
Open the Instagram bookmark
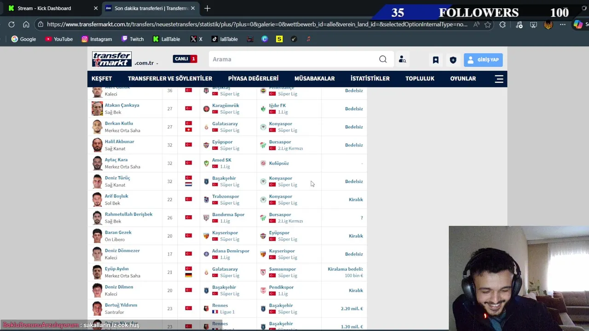coord(97,39)
